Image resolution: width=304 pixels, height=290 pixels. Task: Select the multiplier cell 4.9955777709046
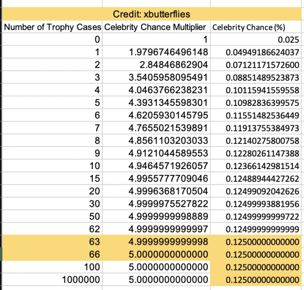(157, 178)
